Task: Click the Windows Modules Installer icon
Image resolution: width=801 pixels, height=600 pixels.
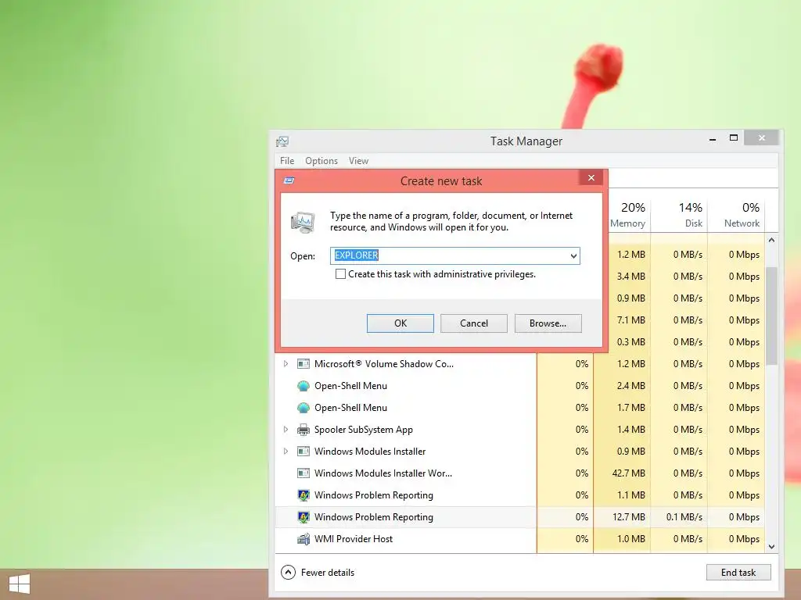Action: (x=304, y=452)
